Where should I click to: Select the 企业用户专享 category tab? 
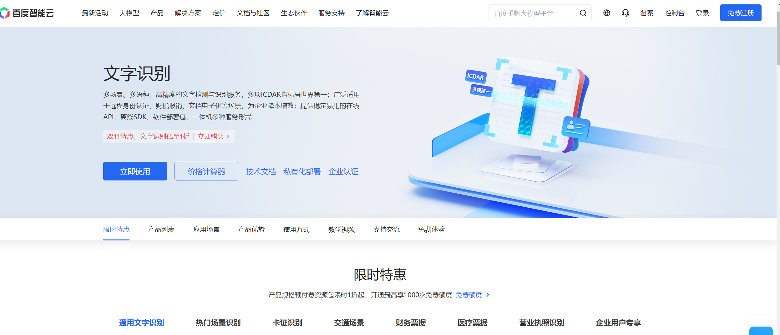618,323
